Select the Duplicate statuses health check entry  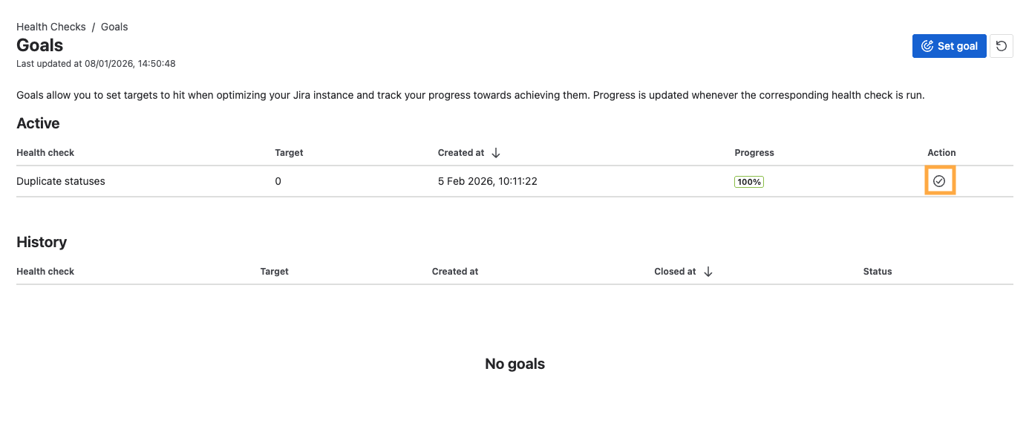click(60, 181)
